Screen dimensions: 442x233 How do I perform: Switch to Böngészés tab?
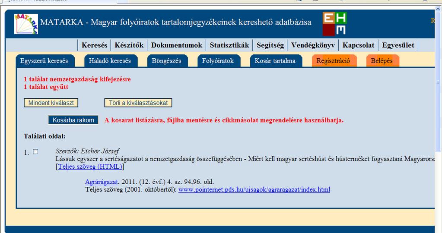click(167, 61)
